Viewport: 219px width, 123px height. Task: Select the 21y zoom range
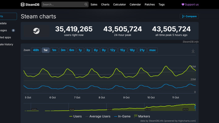click(142, 50)
